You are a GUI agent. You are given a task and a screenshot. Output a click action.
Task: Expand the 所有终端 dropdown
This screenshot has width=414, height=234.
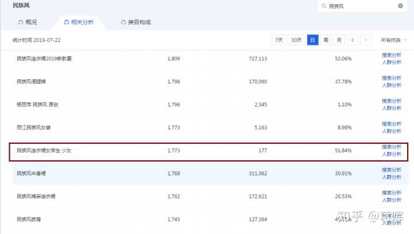click(394, 40)
